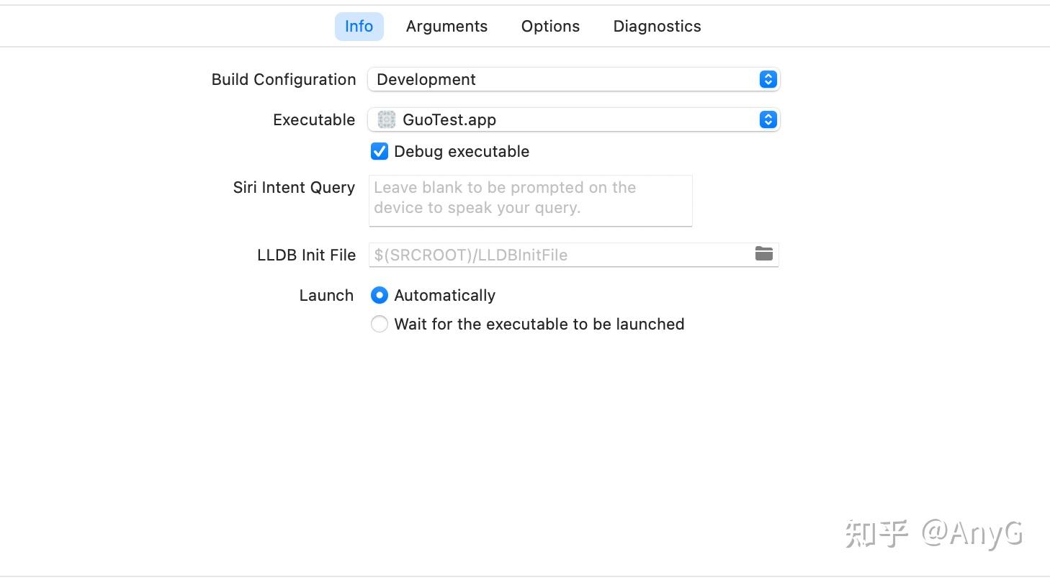Disable the Debug executable checkbox
The width and height of the screenshot is (1050, 580).
pyautogui.click(x=380, y=152)
